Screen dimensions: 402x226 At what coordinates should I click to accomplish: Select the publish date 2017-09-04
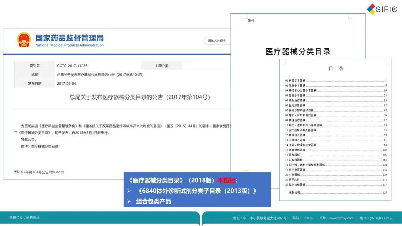click(66, 84)
